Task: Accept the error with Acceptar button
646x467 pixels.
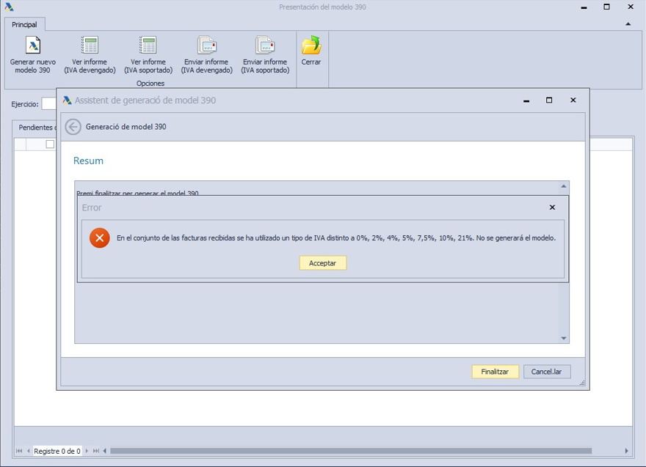Action: click(322, 263)
